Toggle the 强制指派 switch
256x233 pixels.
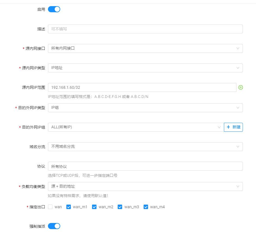click(x=54, y=226)
